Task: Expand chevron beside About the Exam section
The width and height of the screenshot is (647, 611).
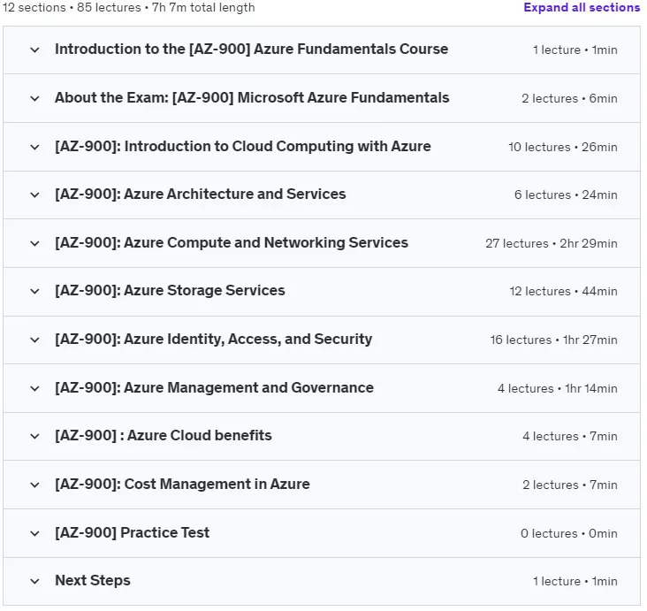Action: click(x=35, y=99)
